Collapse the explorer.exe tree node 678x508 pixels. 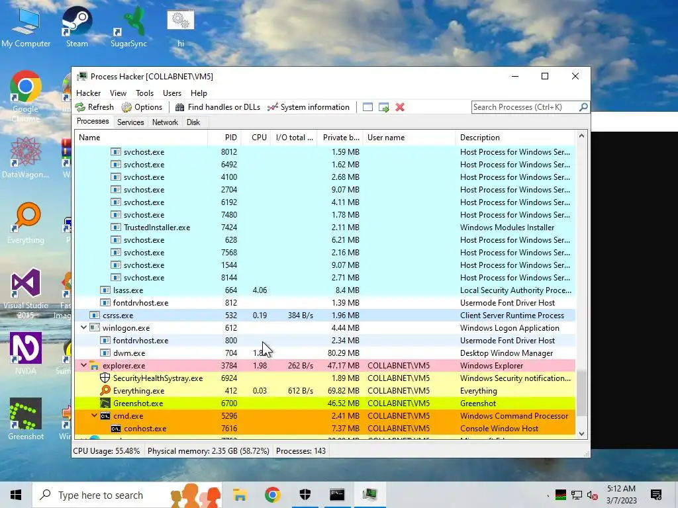click(84, 365)
